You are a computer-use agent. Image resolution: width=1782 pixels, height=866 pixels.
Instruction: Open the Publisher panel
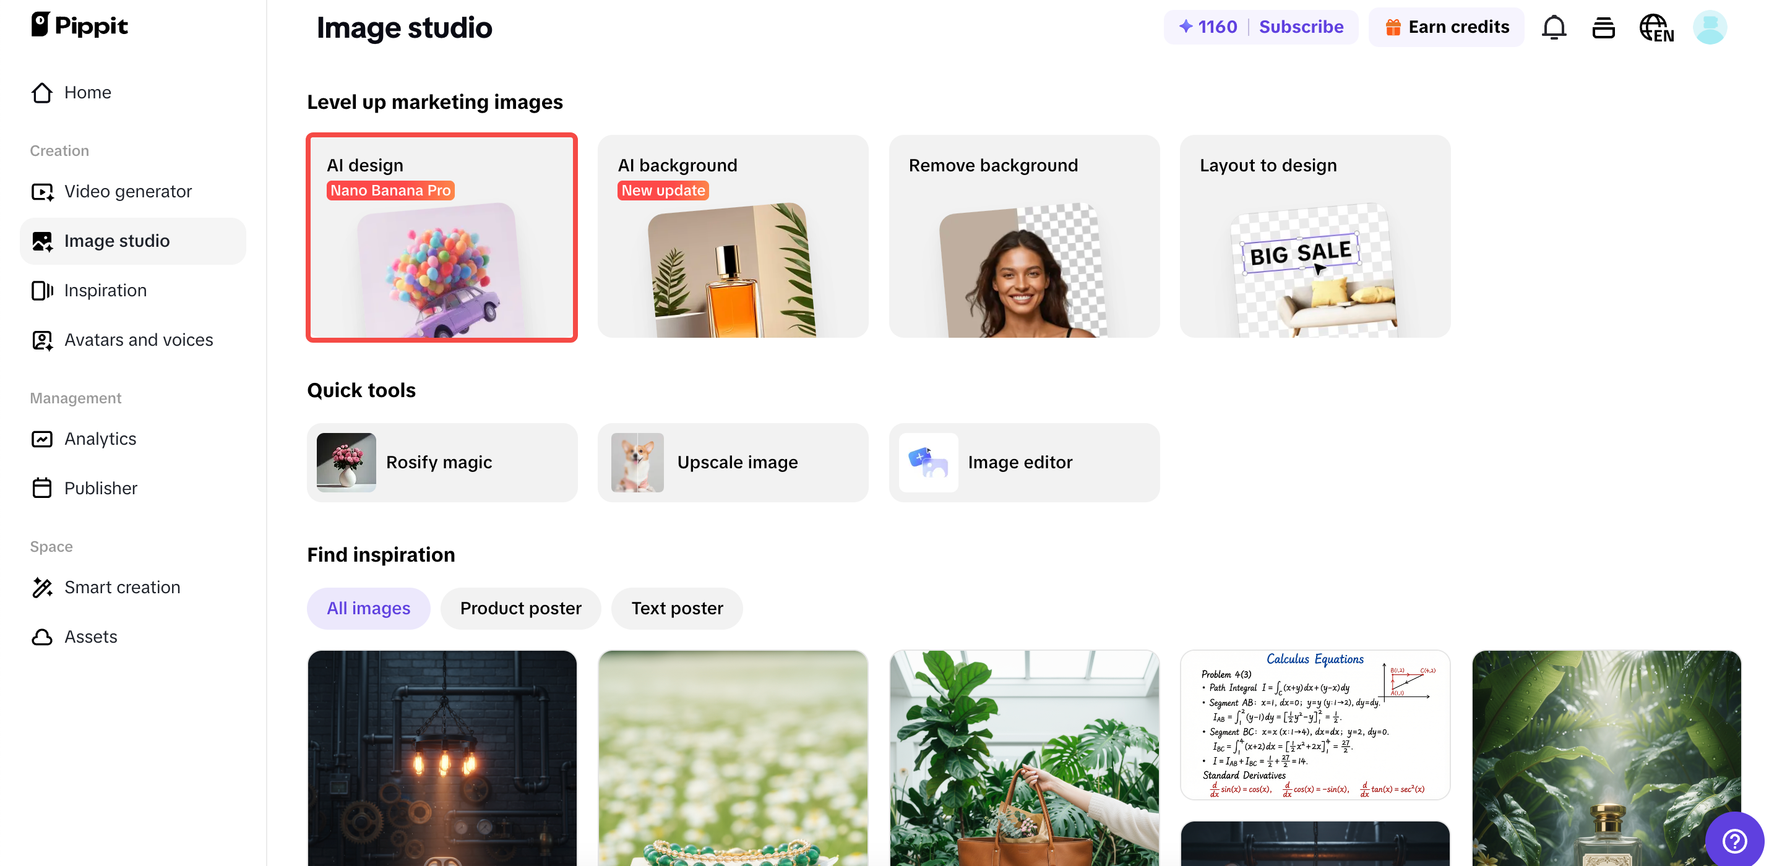[101, 487]
